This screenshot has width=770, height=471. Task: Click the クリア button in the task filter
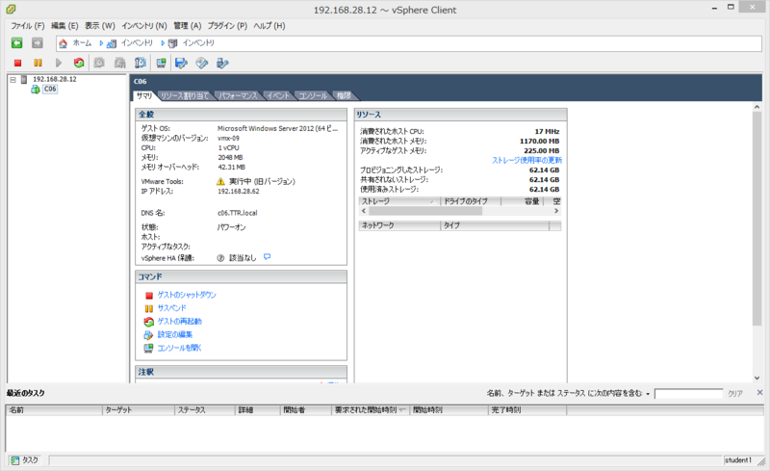click(735, 394)
